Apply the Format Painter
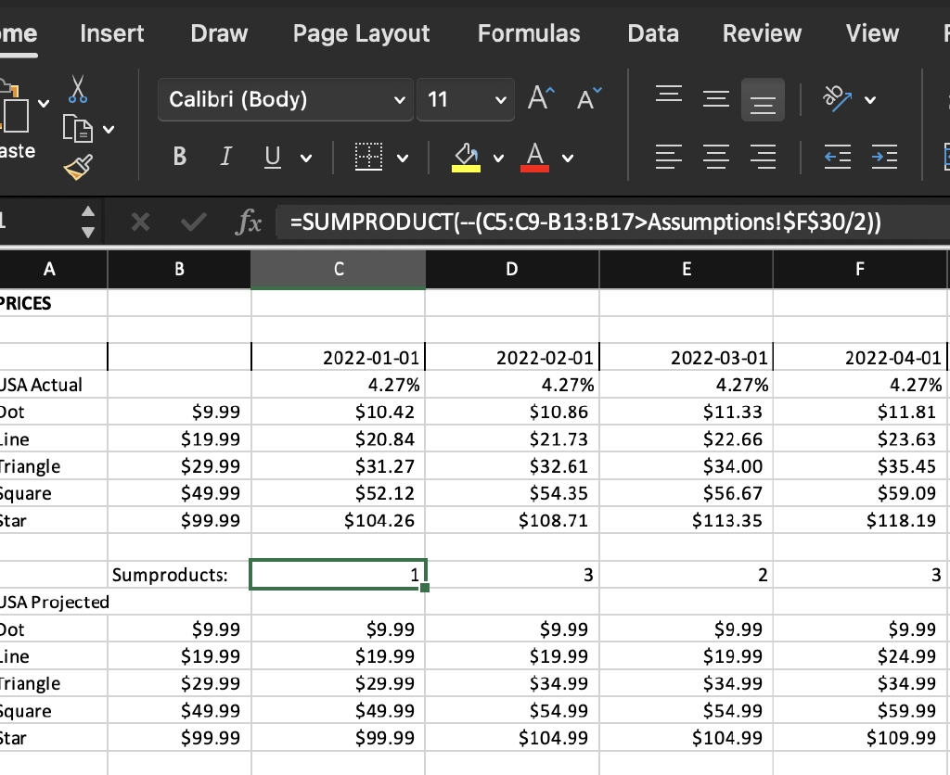Image resolution: width=950 pixels, height=775 pixels. [x=76, y=169]
